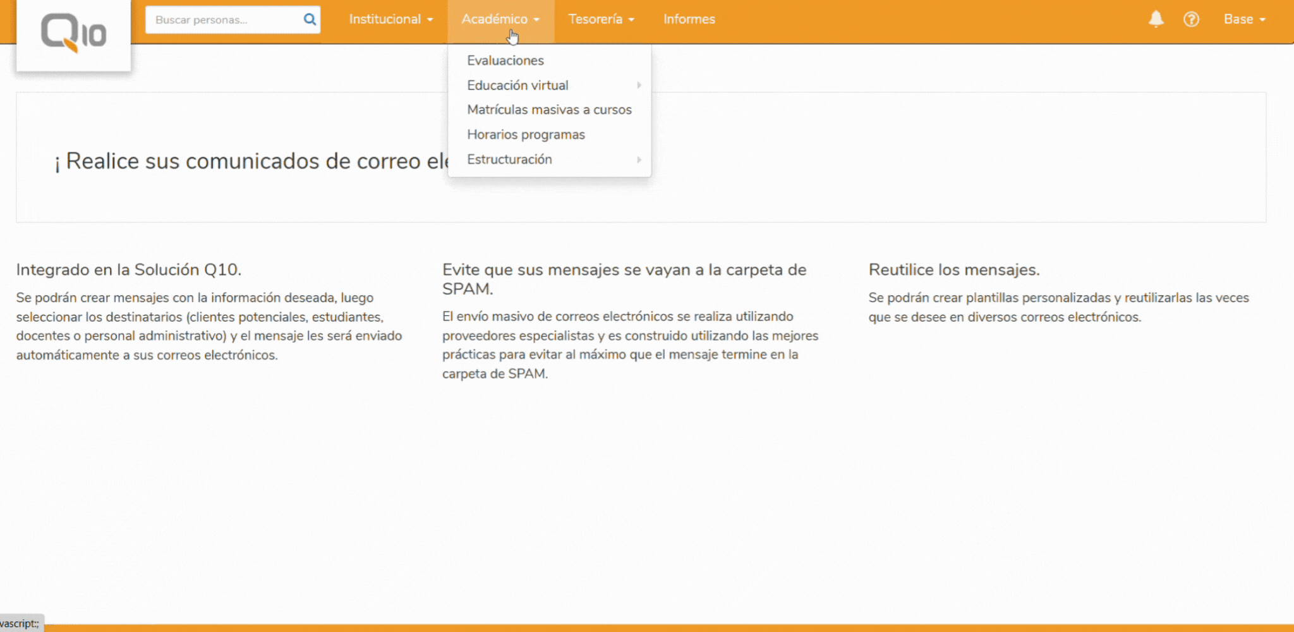
Task: Click the Reutilice los mensajes heading
Action: pos(953,270)
